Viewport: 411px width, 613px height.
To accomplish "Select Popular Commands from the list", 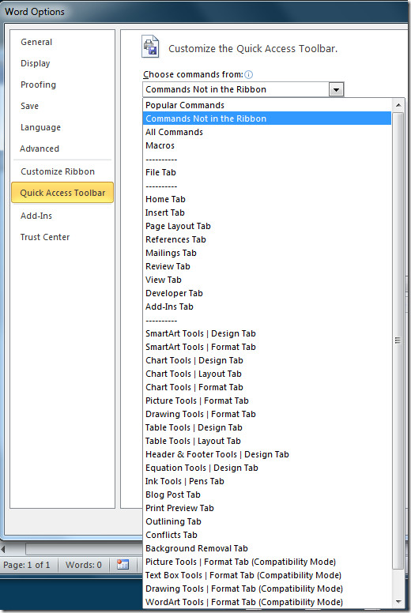I will coord(267,105).
